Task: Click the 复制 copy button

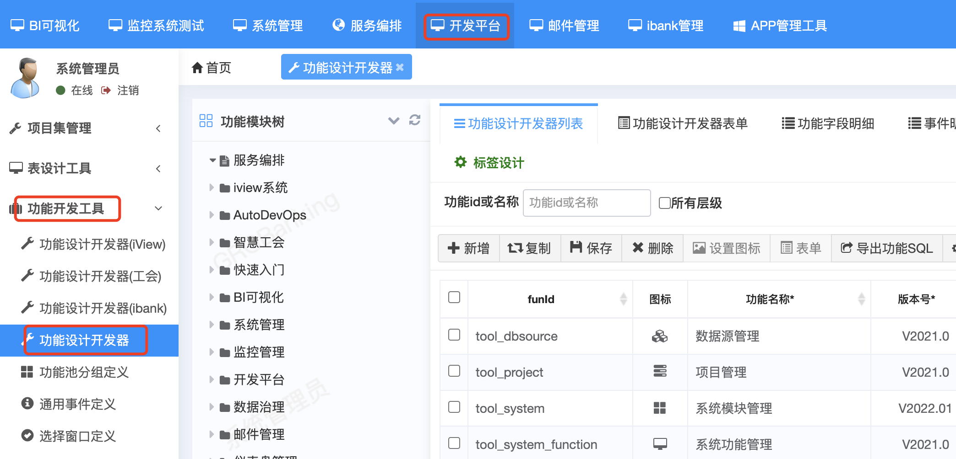Action: click(x=530, y=248)
